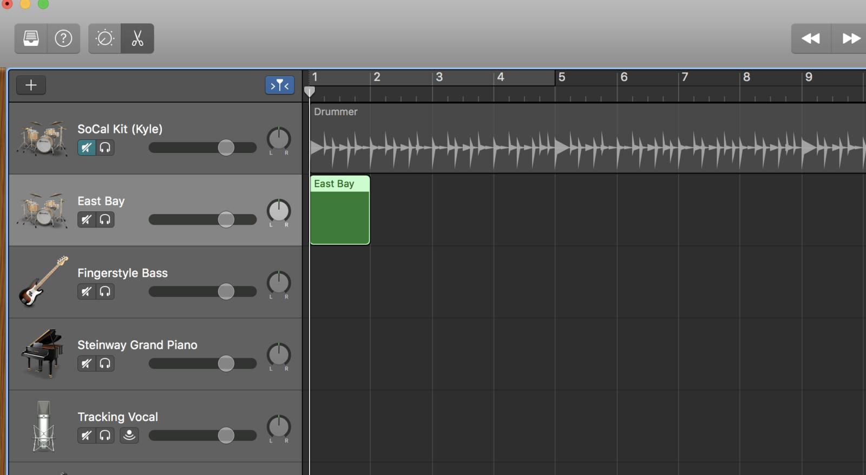The height and width of the screenshot is (475, 866).
Task: Open the Smart Controls panel
Action: (x=105, y=38)
